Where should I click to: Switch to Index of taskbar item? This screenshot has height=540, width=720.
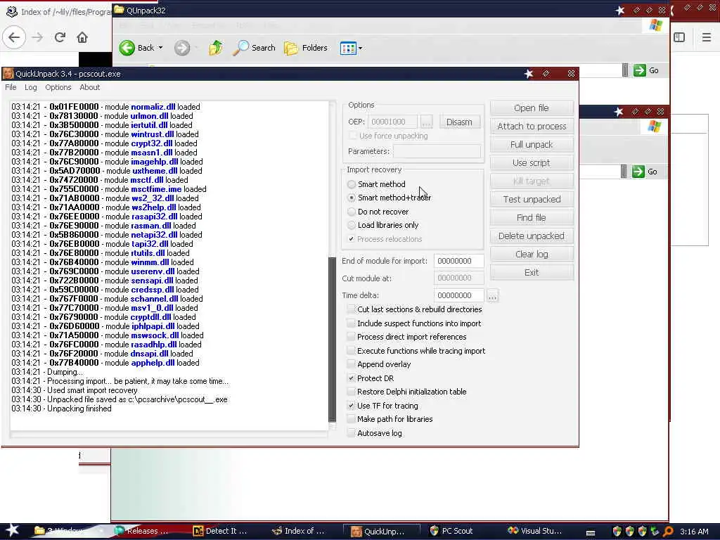[298, 531]
